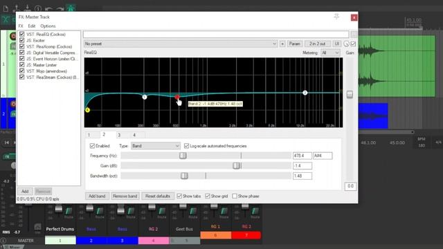443x249 pixels.
Task: Open Route icon for mixer channel 7
Action: click(x=255, y=212)
